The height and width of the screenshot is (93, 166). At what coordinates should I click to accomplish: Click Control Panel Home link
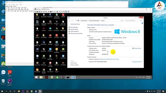(75, 24)
